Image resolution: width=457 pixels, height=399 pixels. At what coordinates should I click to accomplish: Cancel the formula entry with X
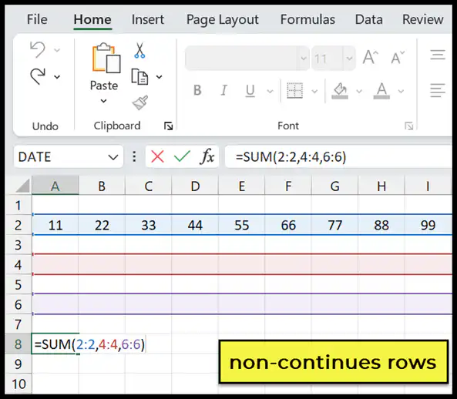(157, 156)
